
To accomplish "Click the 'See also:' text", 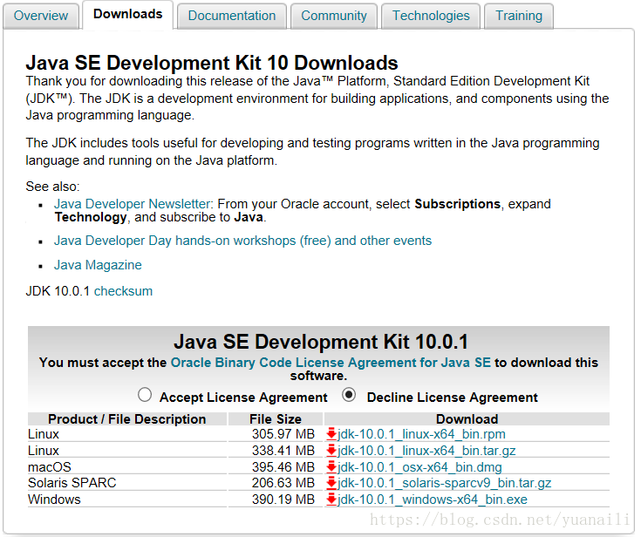I will [x=52, y=187].
